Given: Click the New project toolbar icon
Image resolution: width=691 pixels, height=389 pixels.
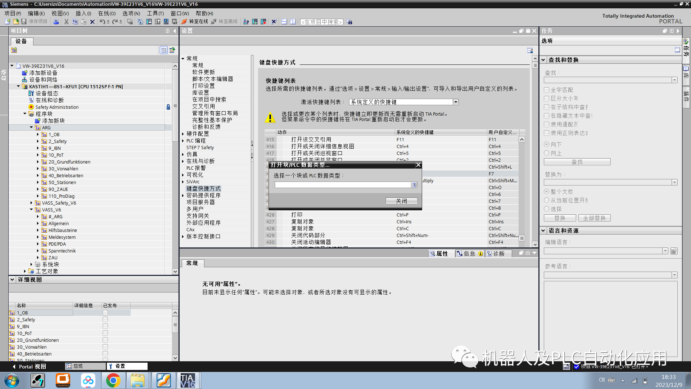Looking at the screenshot, I should tap(8, 22).
